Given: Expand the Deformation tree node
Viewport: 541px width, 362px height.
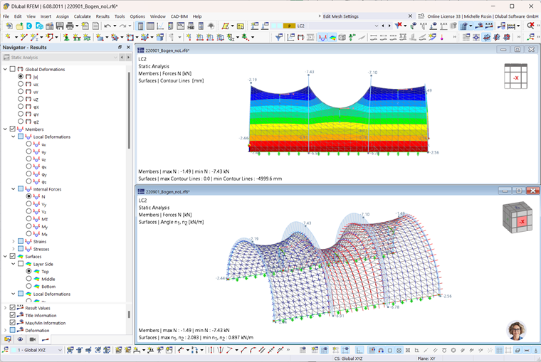Looking at the screenshot, I should 5,330.
